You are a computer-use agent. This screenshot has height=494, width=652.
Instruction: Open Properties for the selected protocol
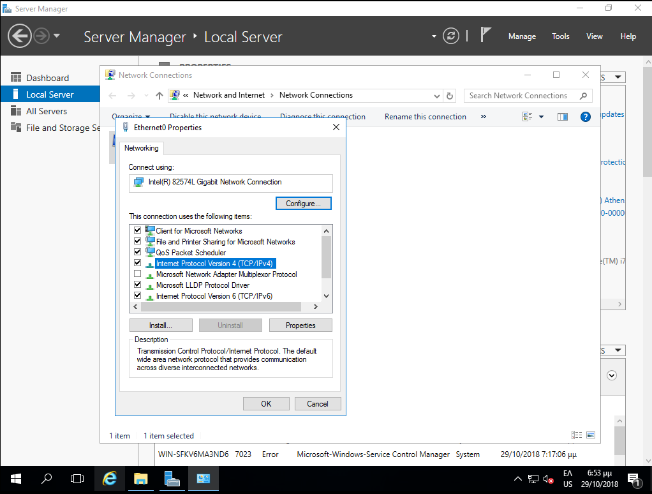[x=300, y=326]
